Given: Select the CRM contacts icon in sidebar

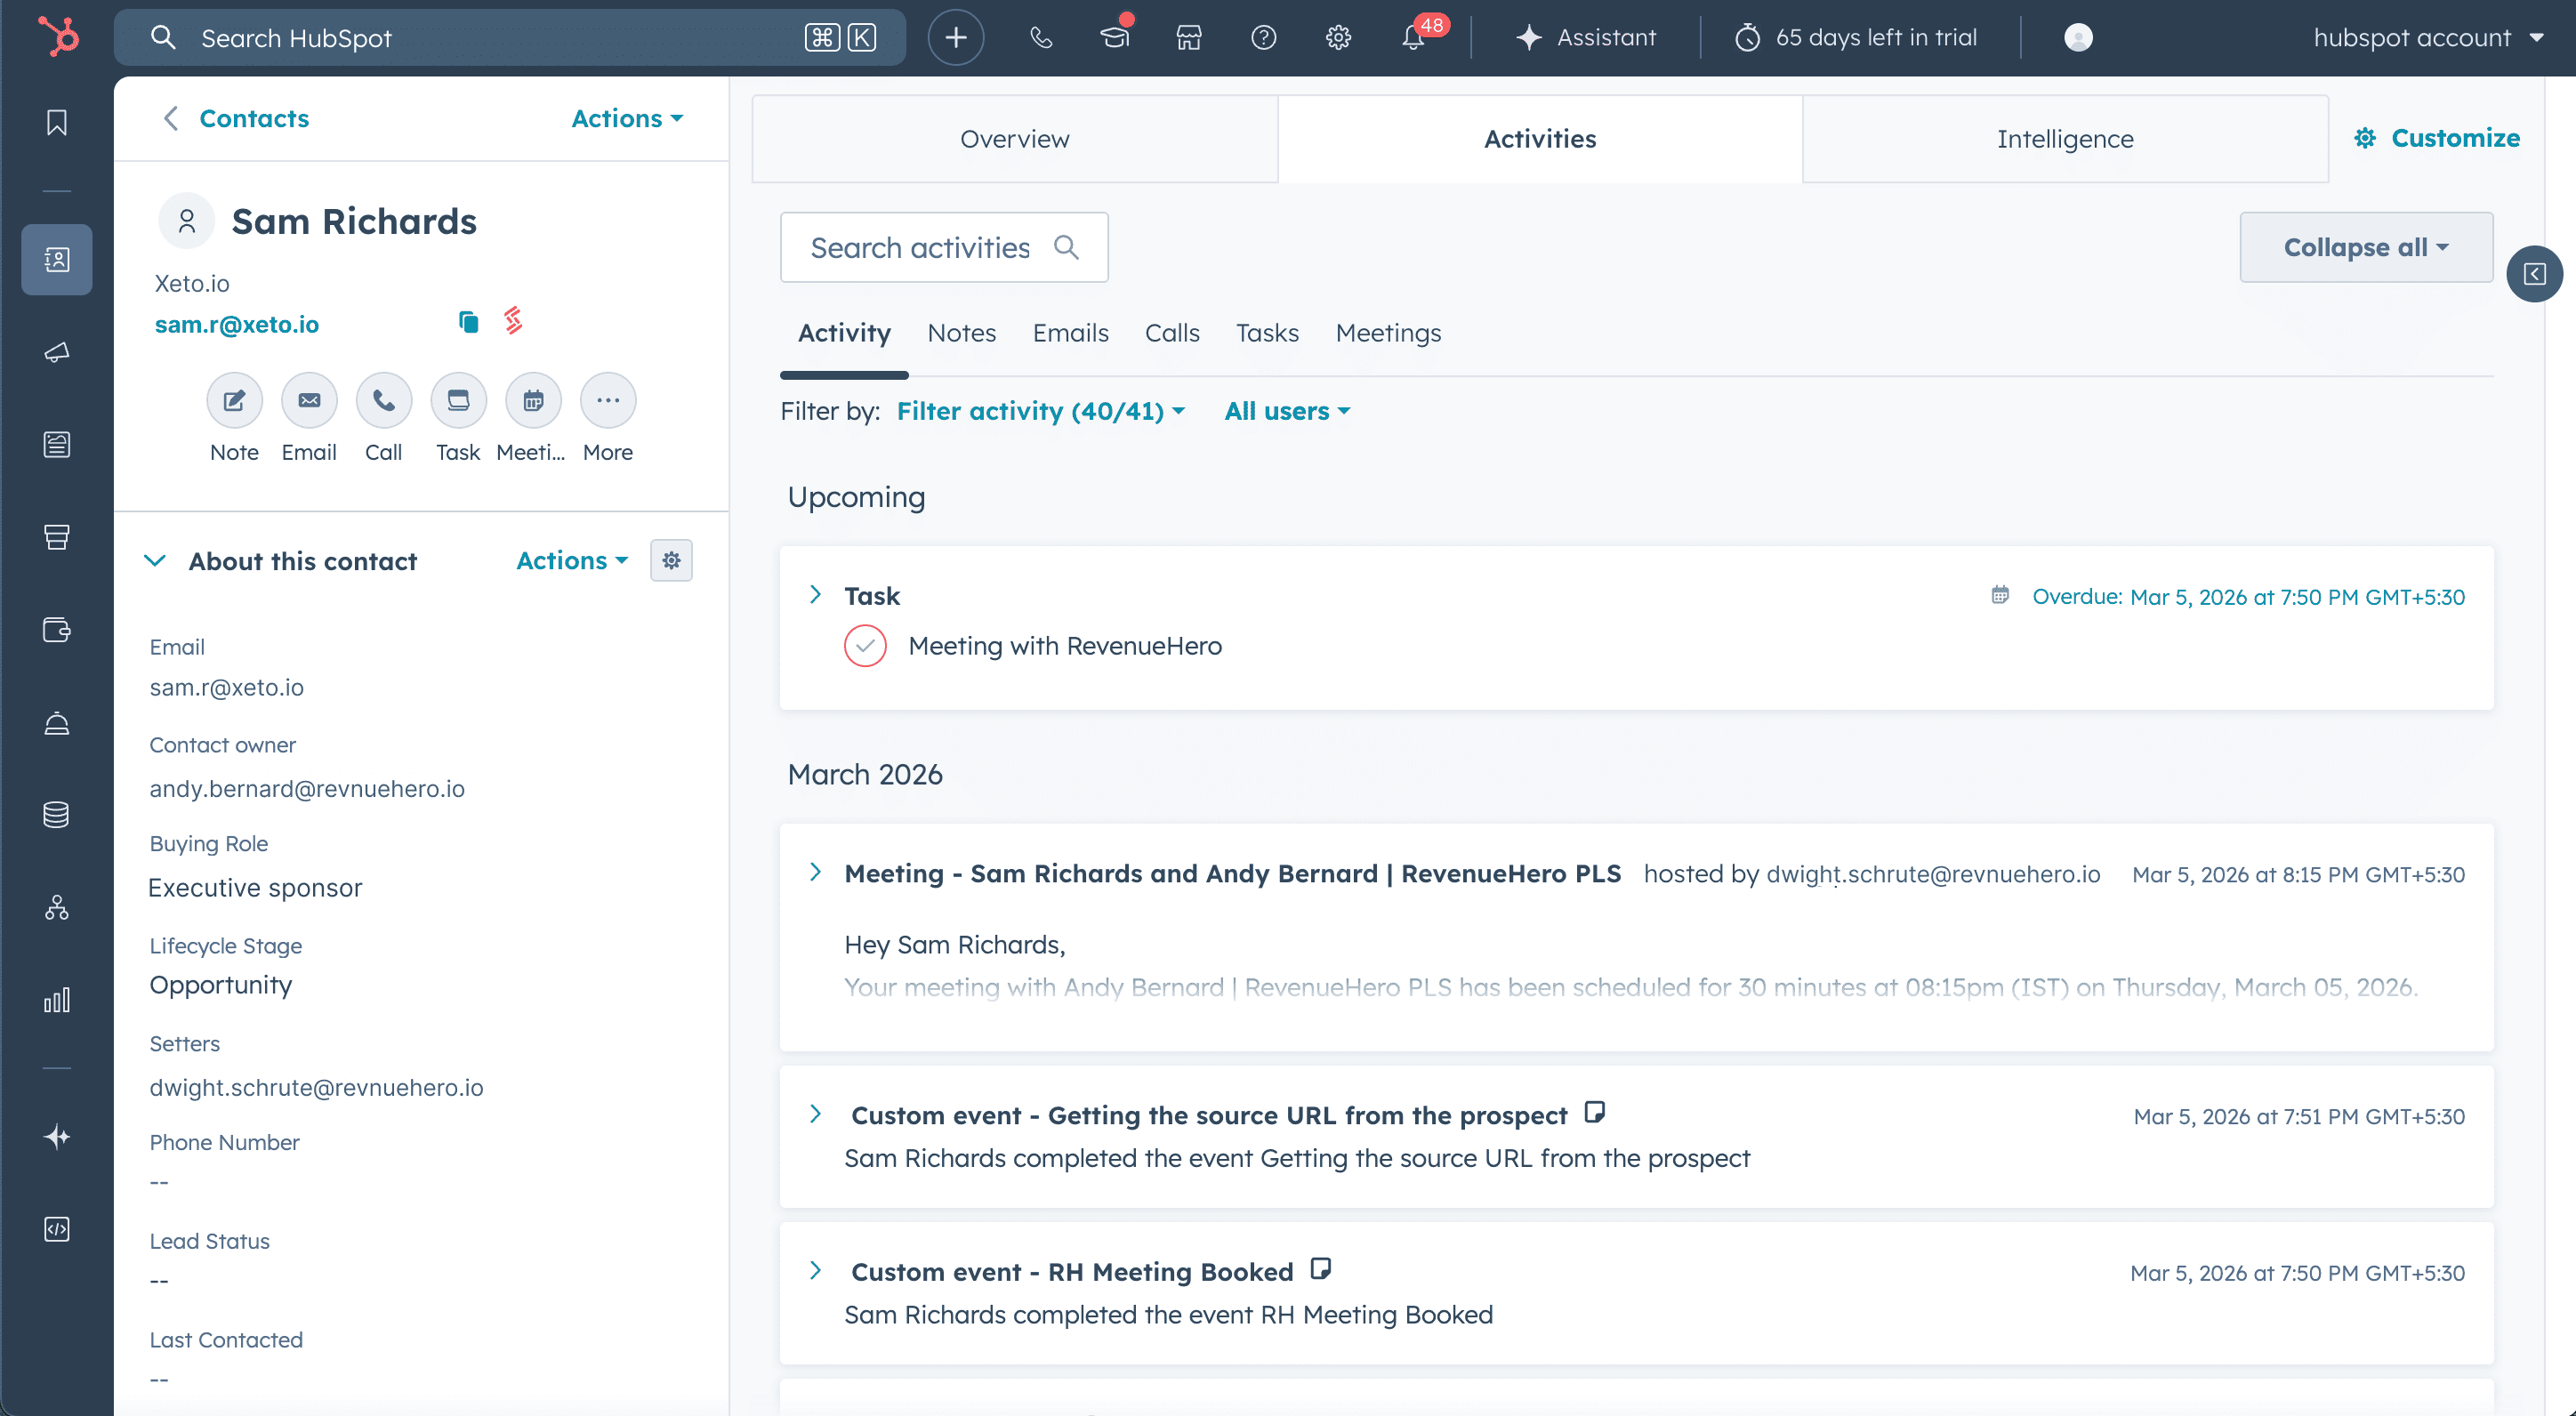Looking at the screenshot, I should [x=57, y=259].
